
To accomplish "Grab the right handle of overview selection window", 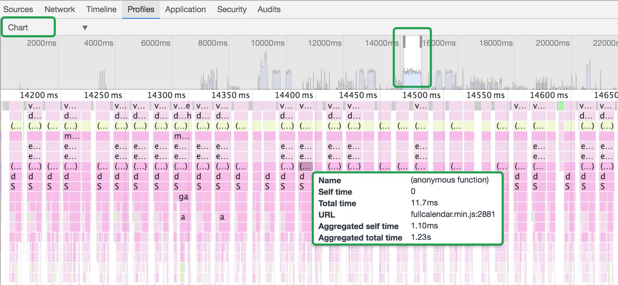I will [421, 42].
